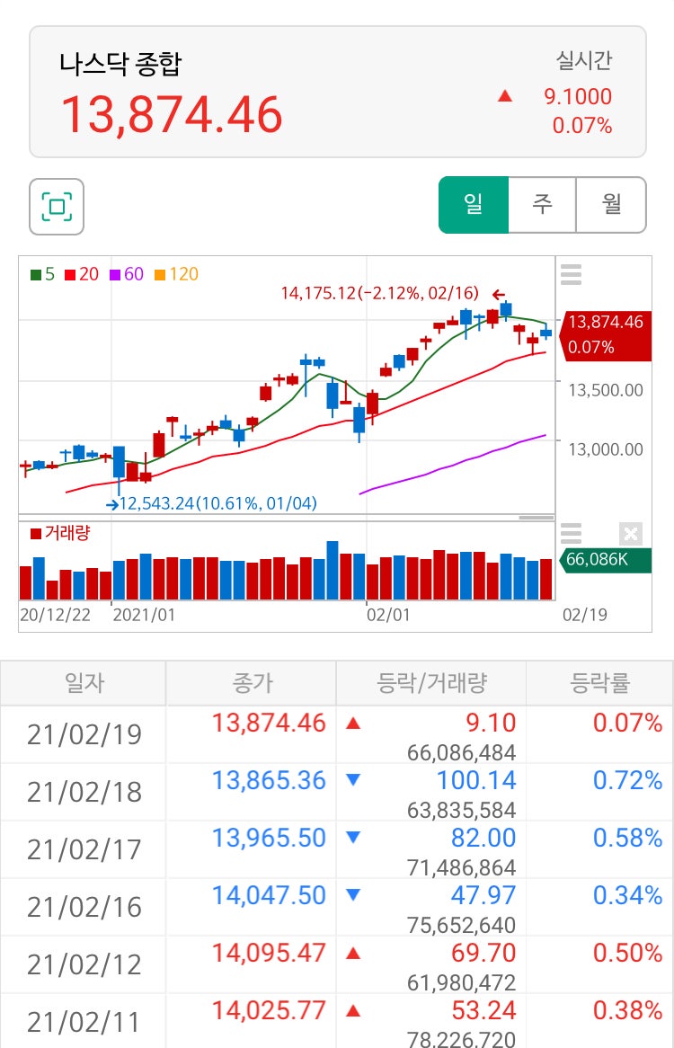The height and width of the screenshot is (1048, 674).
Task: Click volume value 61,980,472
Action: (x=462, y=982)
